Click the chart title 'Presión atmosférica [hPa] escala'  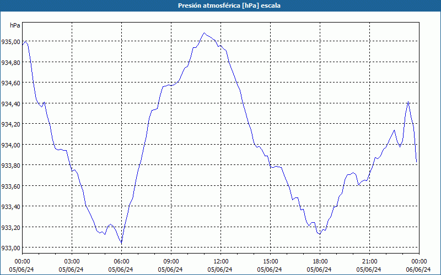(x=229, y=5)
